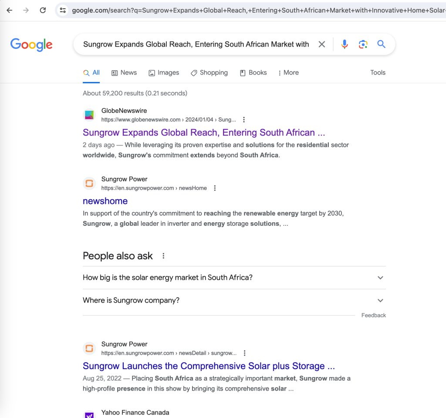Click the 'About 59,200 results' text
Screen dimensions: 446x418
tap(135, 93)
